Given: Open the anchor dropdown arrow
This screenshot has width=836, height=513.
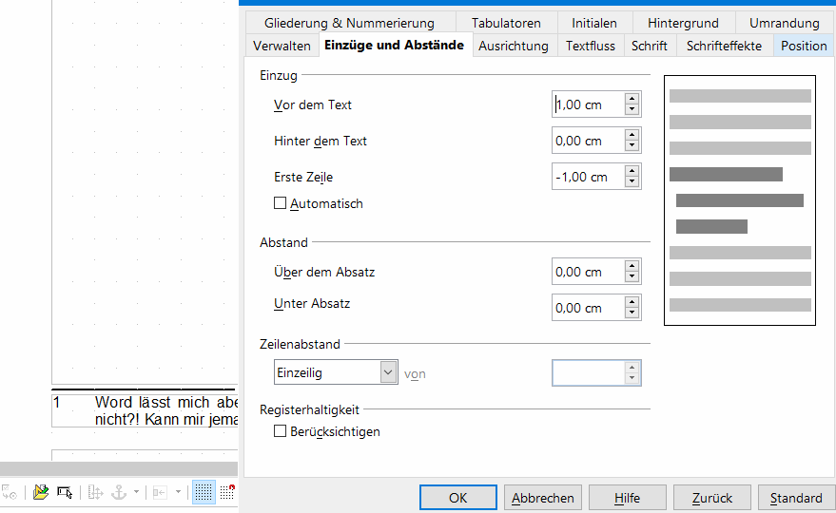Looking at the screenshot, I should [136, 492].
